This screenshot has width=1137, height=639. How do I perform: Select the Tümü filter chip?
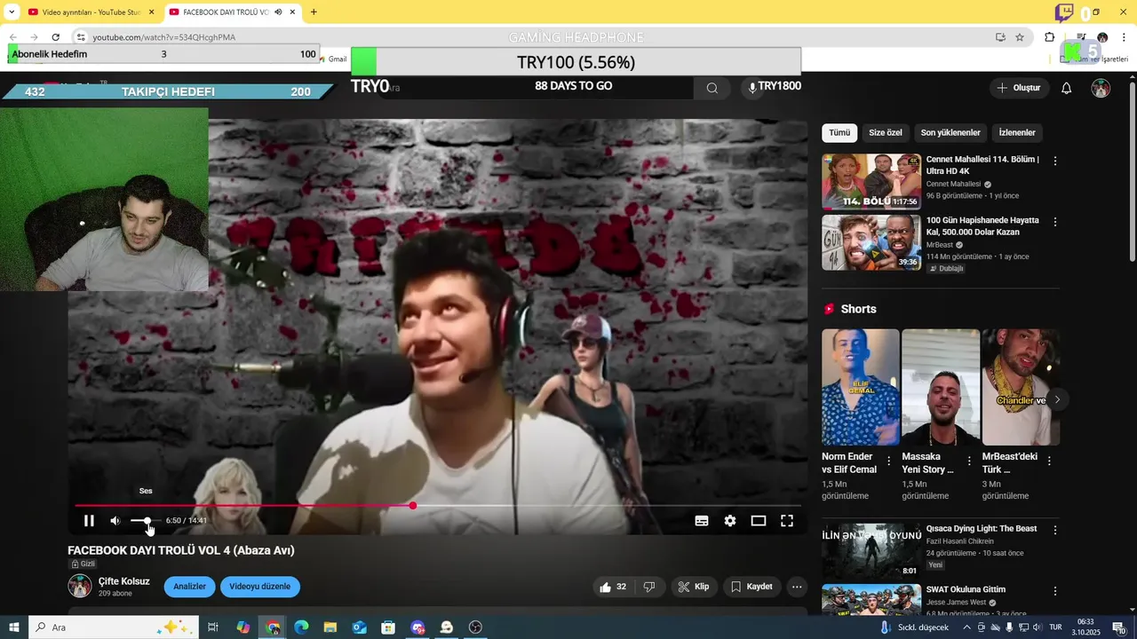[839, 133]
